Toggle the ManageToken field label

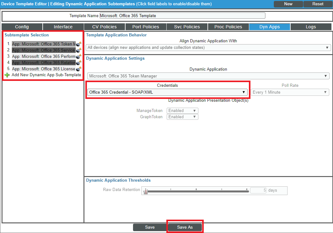click(x=150, y=111)
